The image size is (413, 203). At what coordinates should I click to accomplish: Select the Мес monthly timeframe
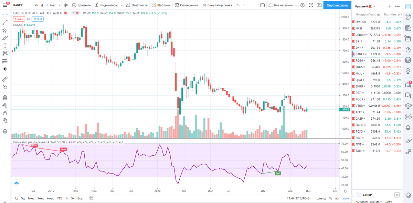[x=53, y=5]
